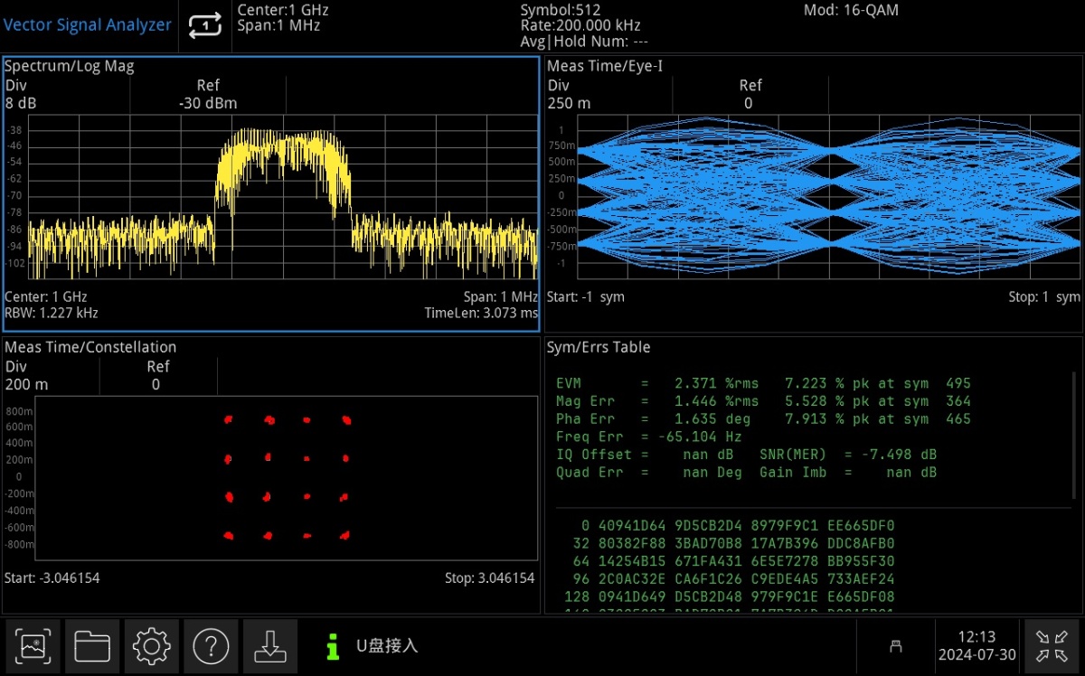Viewport: 1085px width, 676px height.
Task: Open the Vector Signal Analyzer mode menu
Action: pos(88,25)
